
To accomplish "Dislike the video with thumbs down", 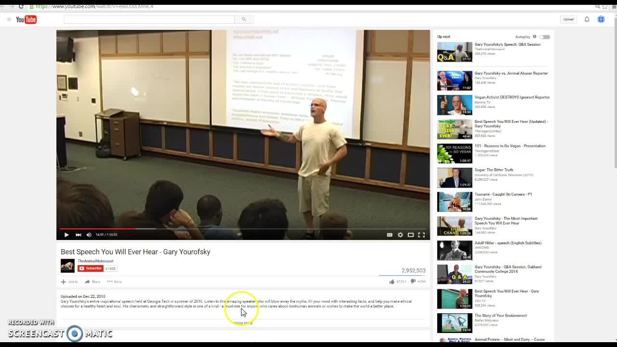I will (413, 281).
